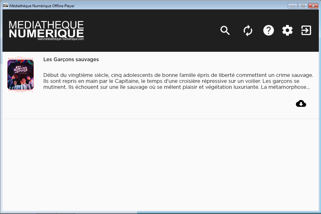Screen dimensions: 321x214
Task: Click the word MEDIATHEQUE in the logo
Action: (46, 25)
